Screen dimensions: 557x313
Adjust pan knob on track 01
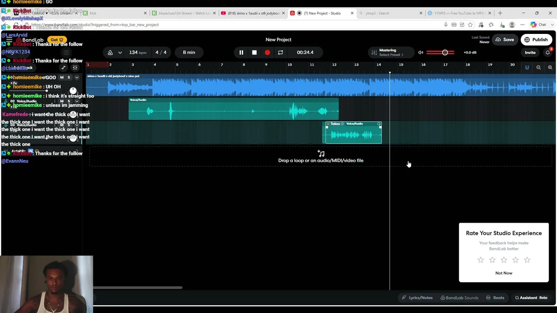73,90
